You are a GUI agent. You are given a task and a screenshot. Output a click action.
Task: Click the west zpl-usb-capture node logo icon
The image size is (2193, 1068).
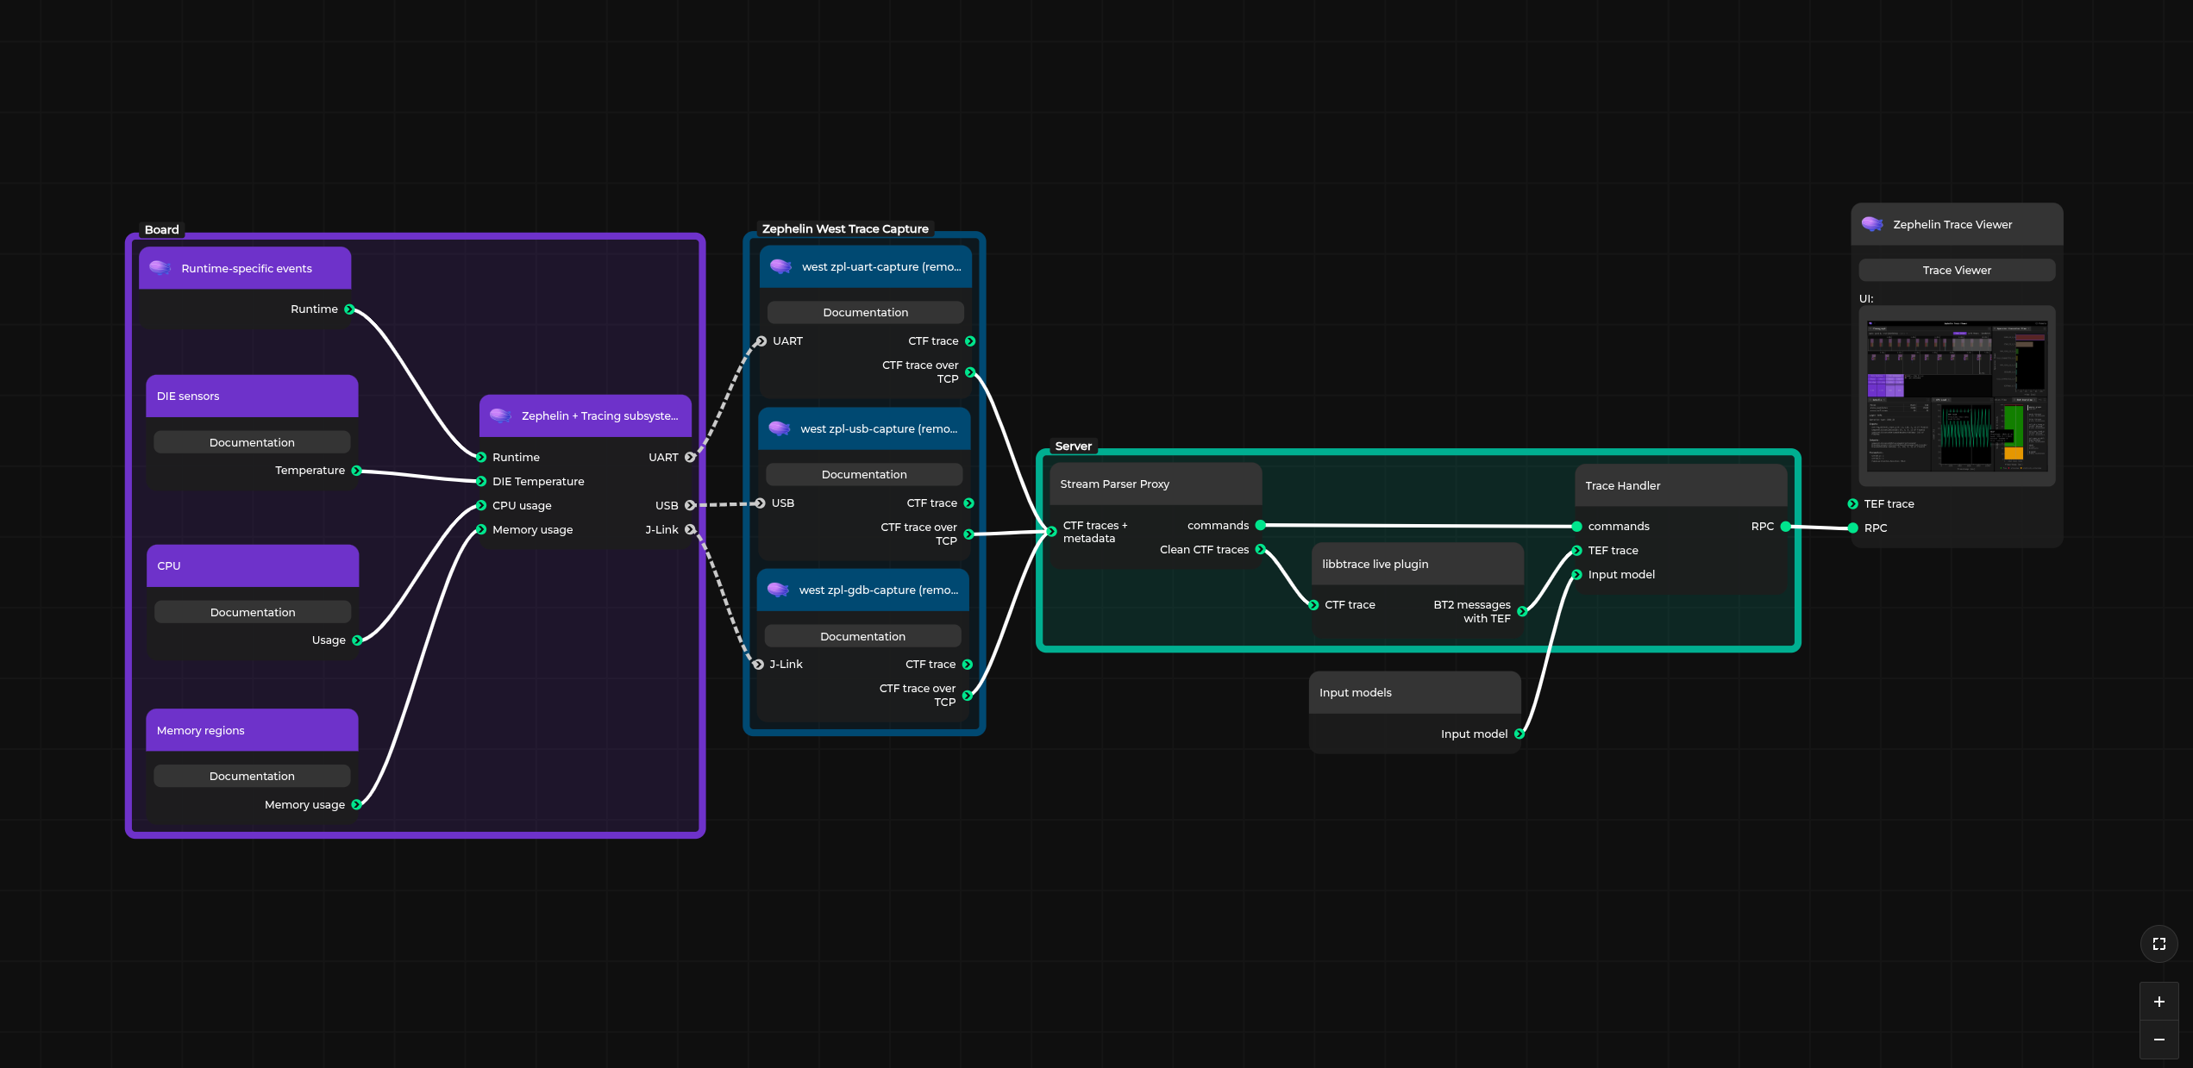[x=780, y=428]
